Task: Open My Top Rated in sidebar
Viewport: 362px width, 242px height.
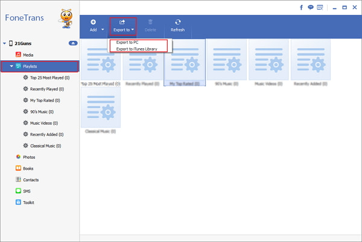Action: pyautogui.click(x=42, y=101)
